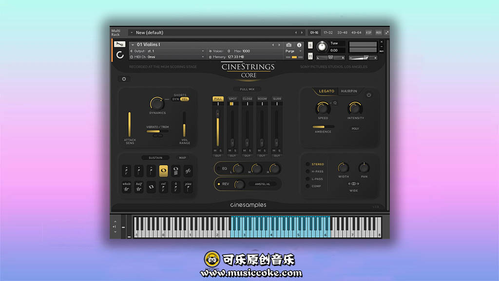Adjust the ATTACK SENS slider
This screenshot has height=281, width=499.
130,124
